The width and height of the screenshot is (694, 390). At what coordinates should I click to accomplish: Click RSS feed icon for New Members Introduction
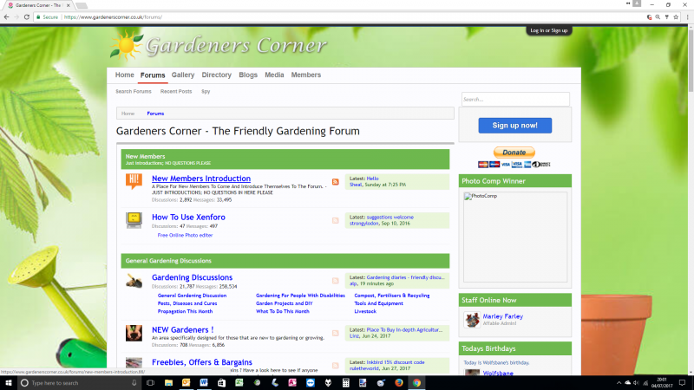(x=336, y=182)
